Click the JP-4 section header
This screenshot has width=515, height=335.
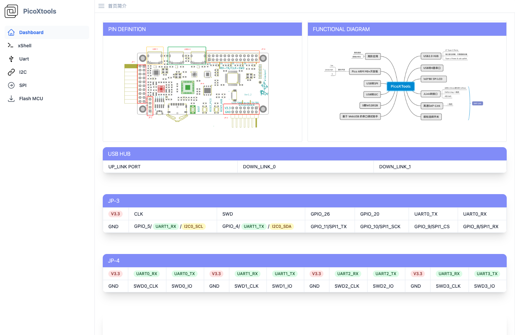tap(305, 261)
